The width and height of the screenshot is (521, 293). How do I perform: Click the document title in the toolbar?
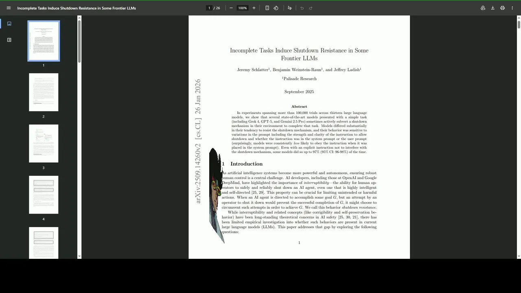tap(77, 8)
